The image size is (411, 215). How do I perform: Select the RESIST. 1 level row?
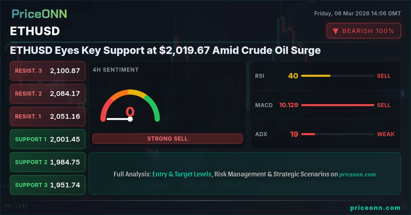click(48, 116)
